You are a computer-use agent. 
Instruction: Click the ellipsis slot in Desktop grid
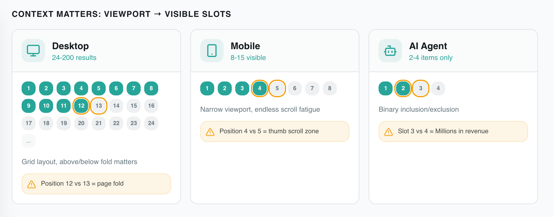pos(29,141)
